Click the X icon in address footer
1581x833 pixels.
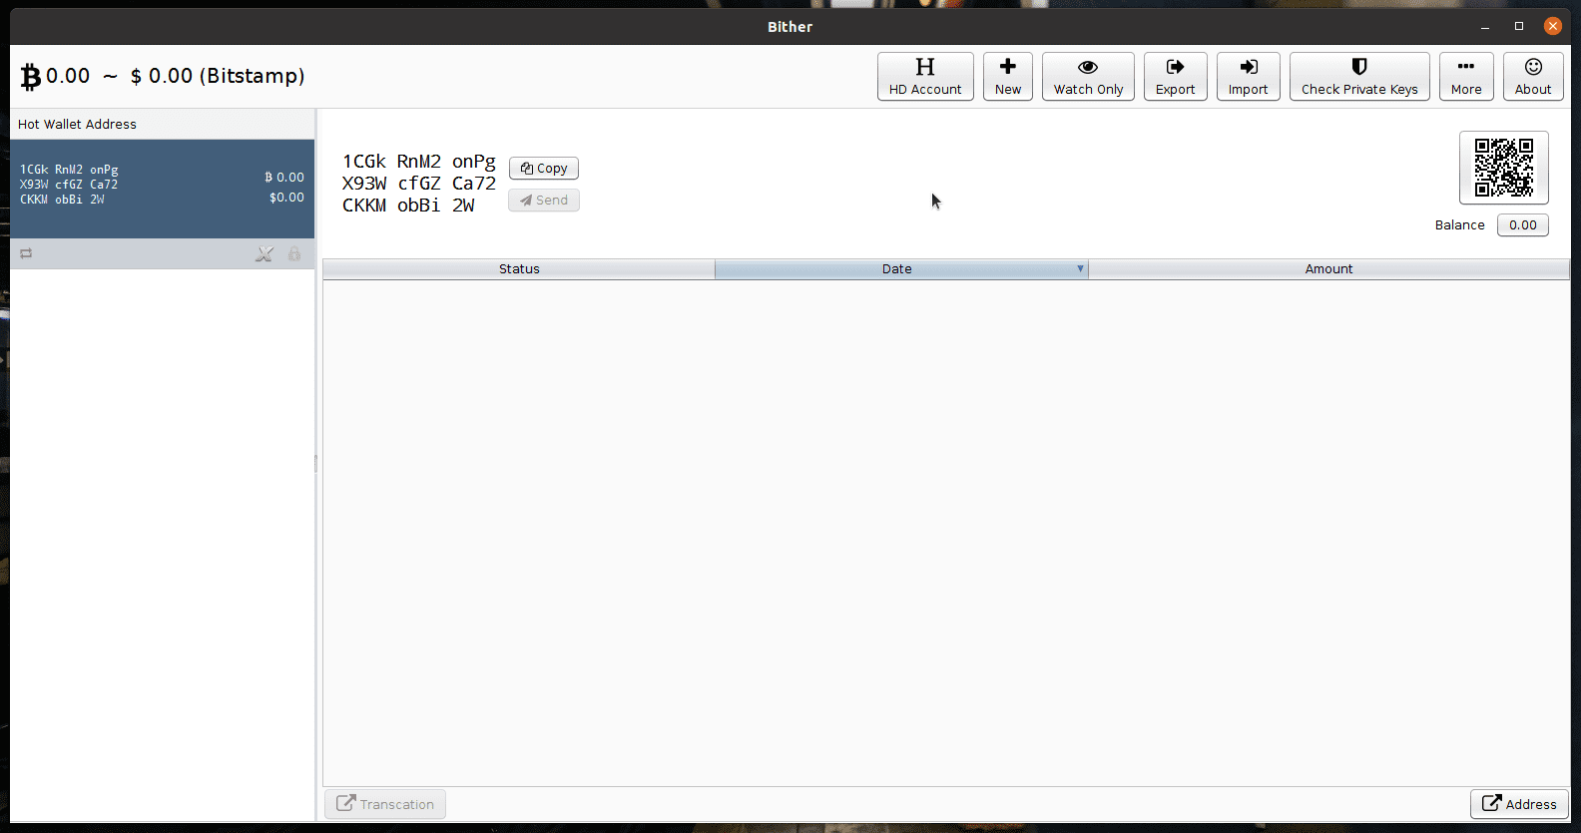point(263,254)
